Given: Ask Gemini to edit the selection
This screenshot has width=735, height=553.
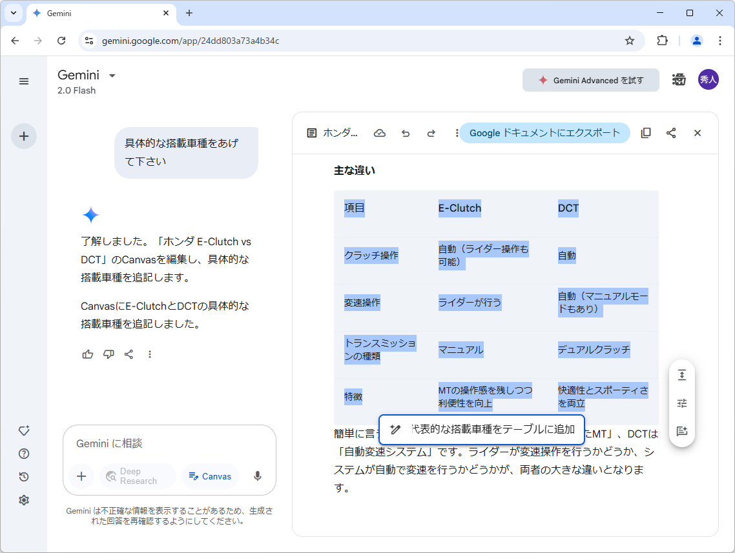Looking at the screenshot, I should click(682, 431).
